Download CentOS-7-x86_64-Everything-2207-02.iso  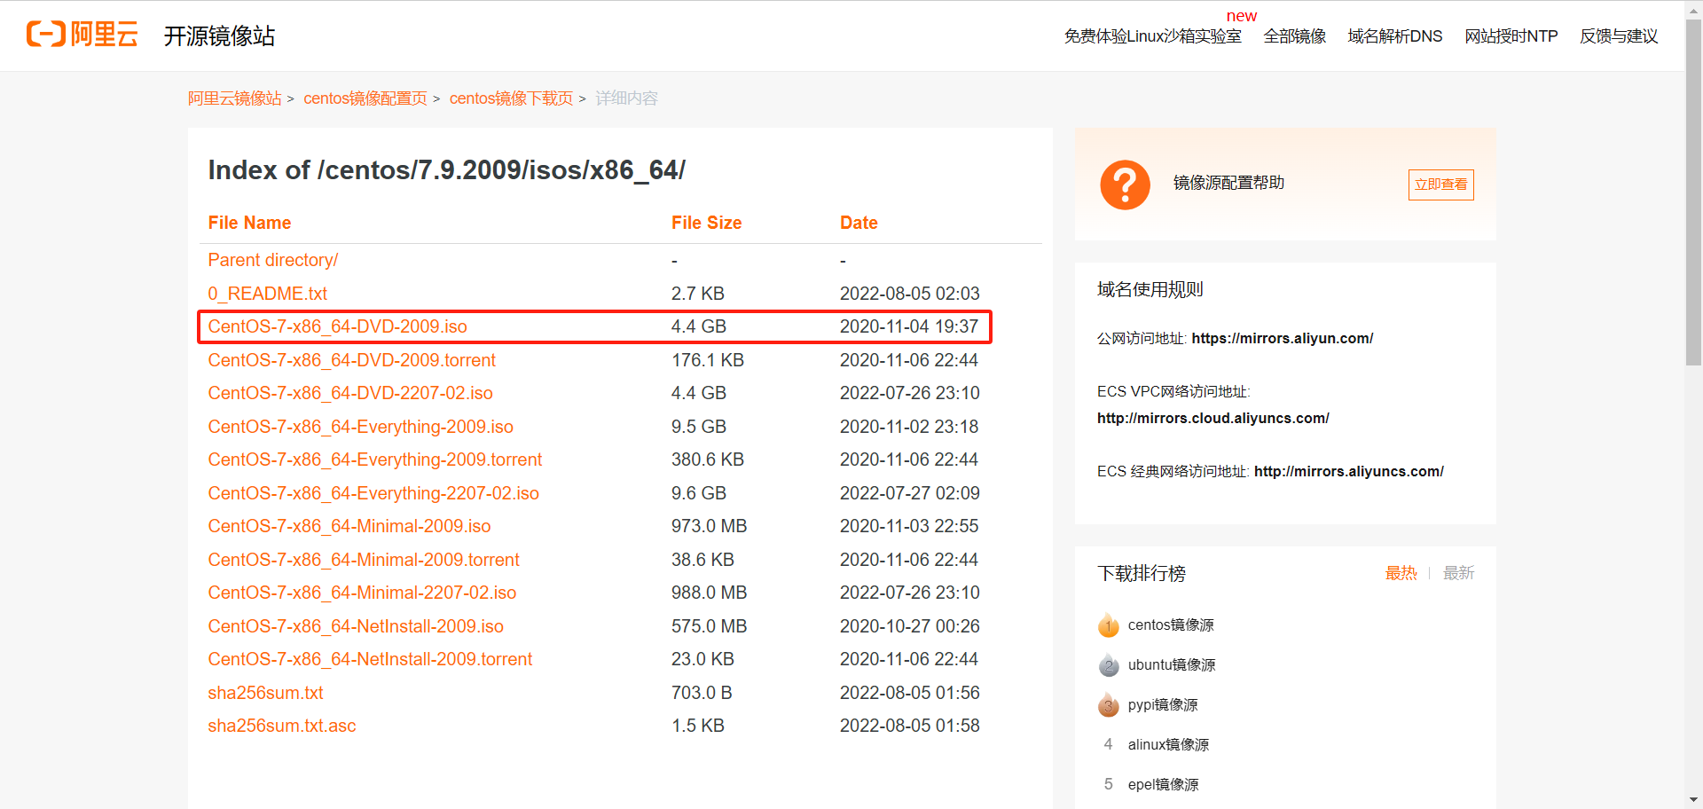point(373,493)
